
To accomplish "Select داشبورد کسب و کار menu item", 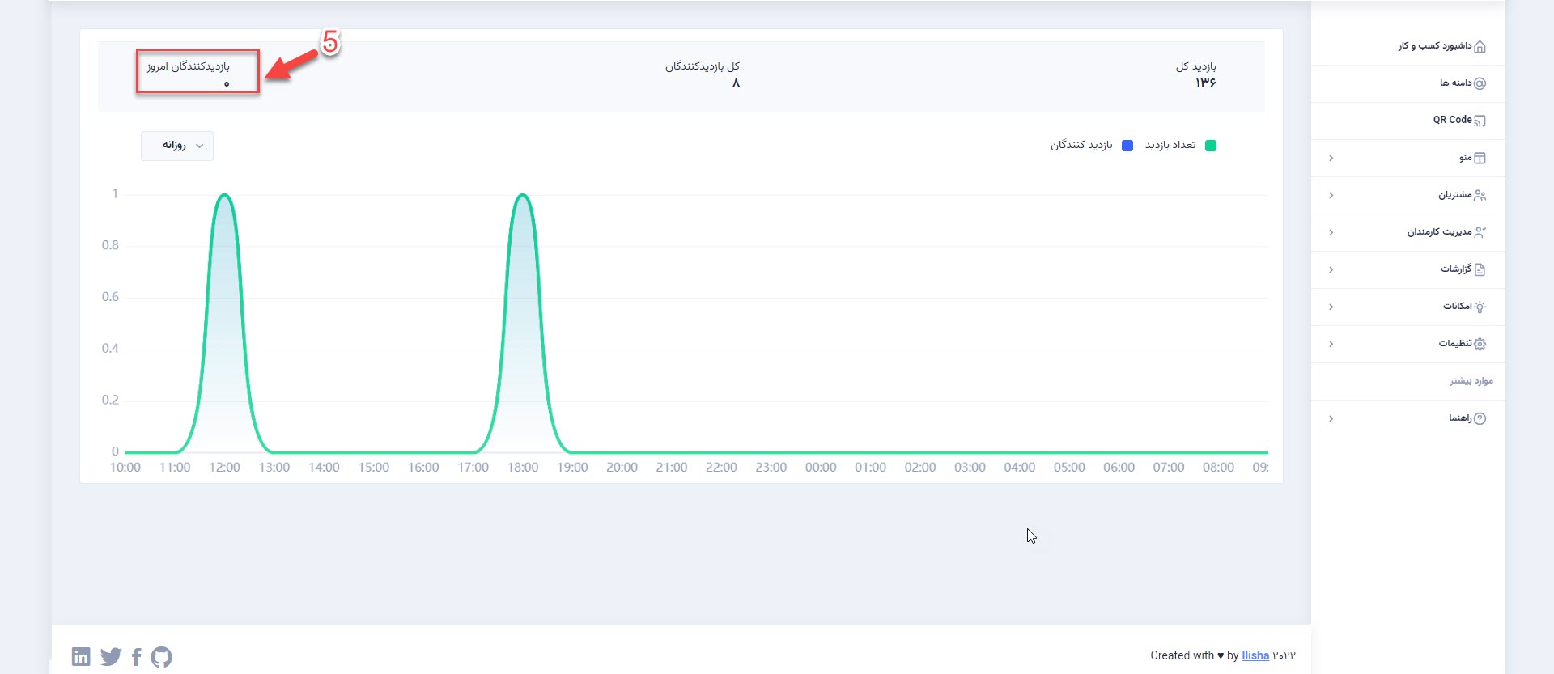I will [x=1435, y=46].
